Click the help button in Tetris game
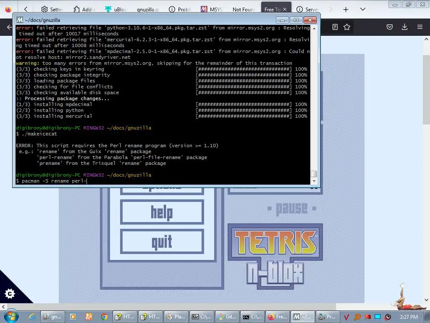The width and height of the screenshot is (430, 323). 162,212
